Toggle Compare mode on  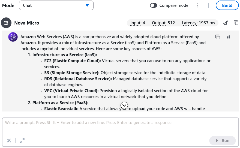pyautogui.click(x=154, y=5)
